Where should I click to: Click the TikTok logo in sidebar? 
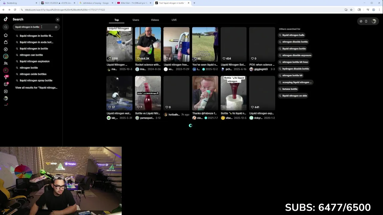[6, 19]
